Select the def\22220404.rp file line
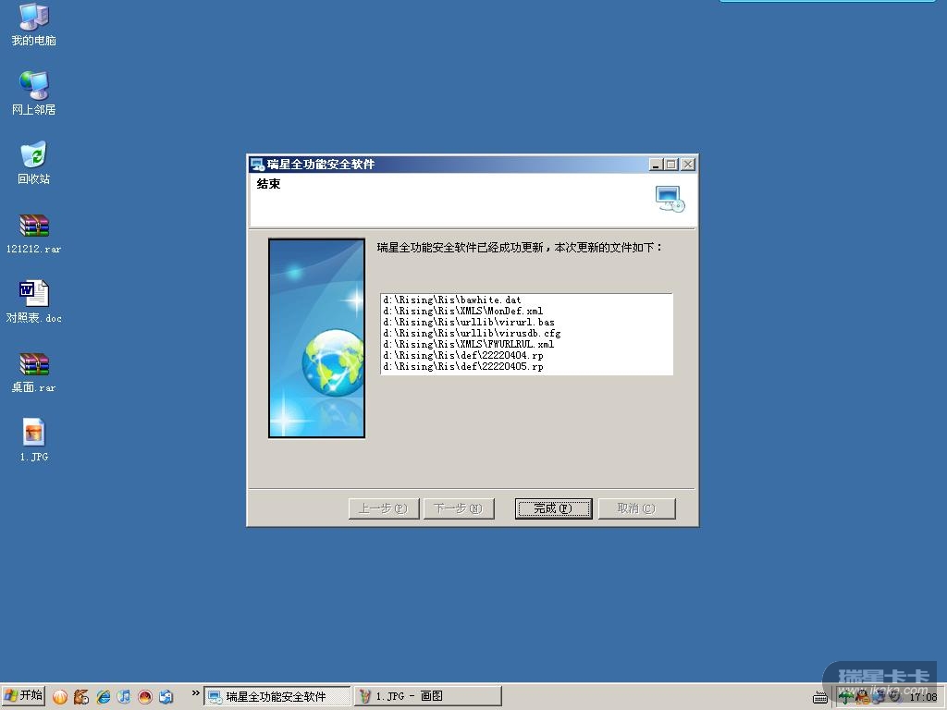This screenshot has width=947, height=710. [x=462, y=355]
